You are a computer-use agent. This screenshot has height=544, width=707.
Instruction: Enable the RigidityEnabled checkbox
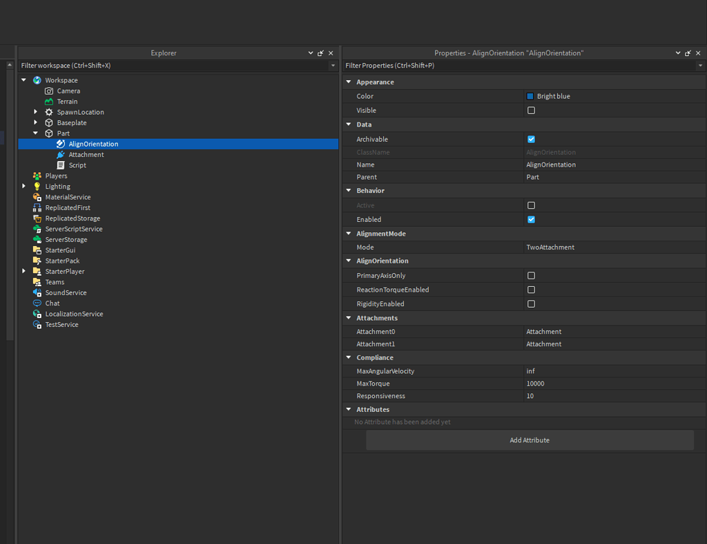pos(531,303)
